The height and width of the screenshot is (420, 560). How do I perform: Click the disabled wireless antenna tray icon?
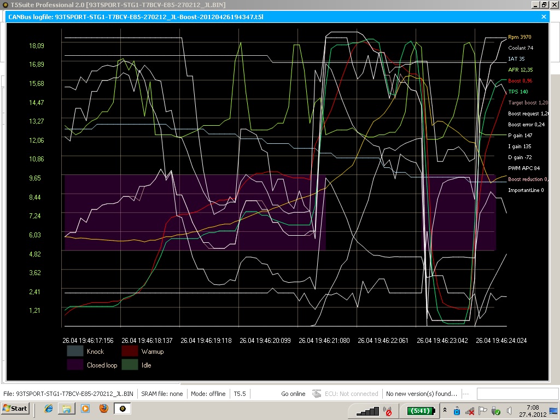[x=388, y=411]
